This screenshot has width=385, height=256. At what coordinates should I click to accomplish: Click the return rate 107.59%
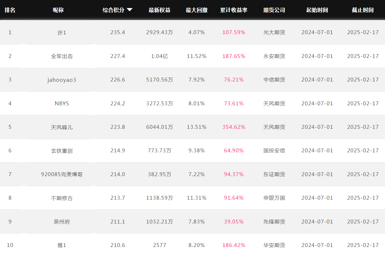tap(234, 33)
